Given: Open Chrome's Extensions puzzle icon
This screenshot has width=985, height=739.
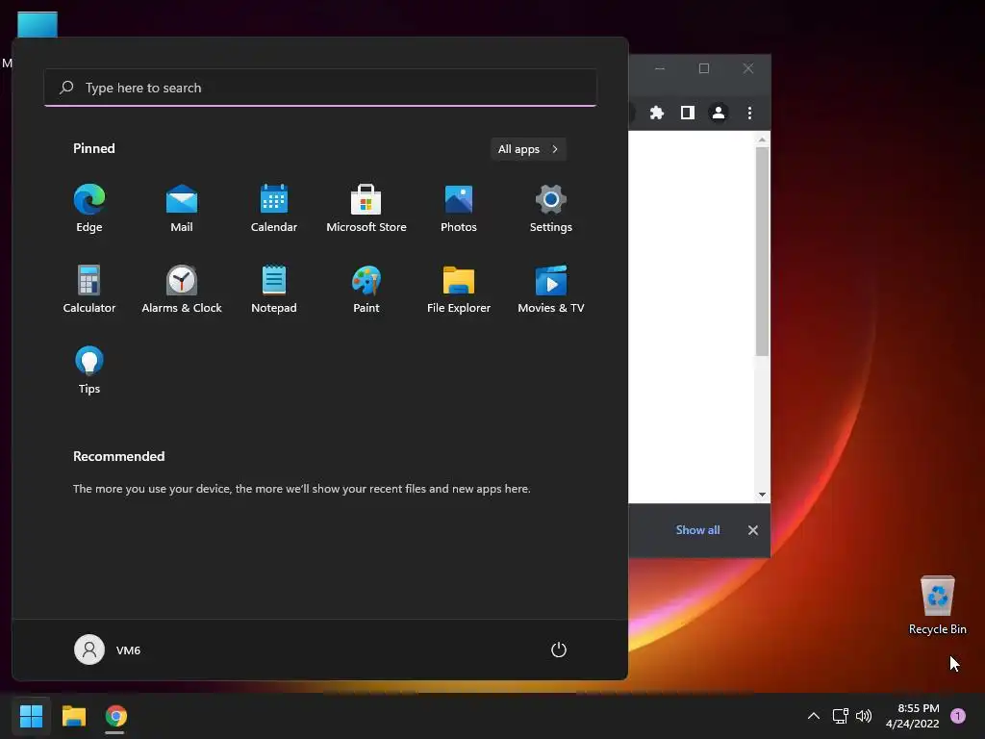Looking at the screenshot, I should click(656, 113).
